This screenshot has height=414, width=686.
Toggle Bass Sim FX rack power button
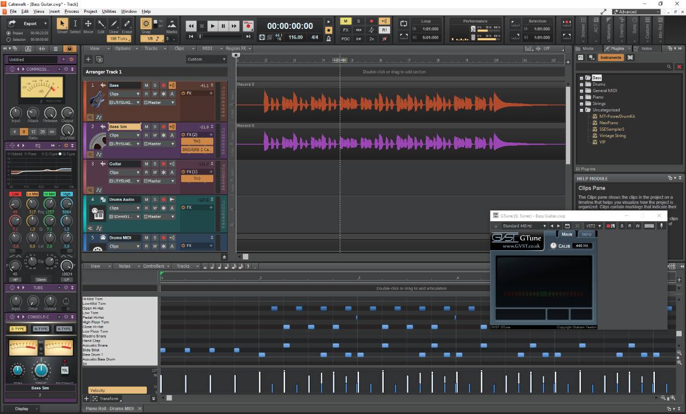pos(183,134)
